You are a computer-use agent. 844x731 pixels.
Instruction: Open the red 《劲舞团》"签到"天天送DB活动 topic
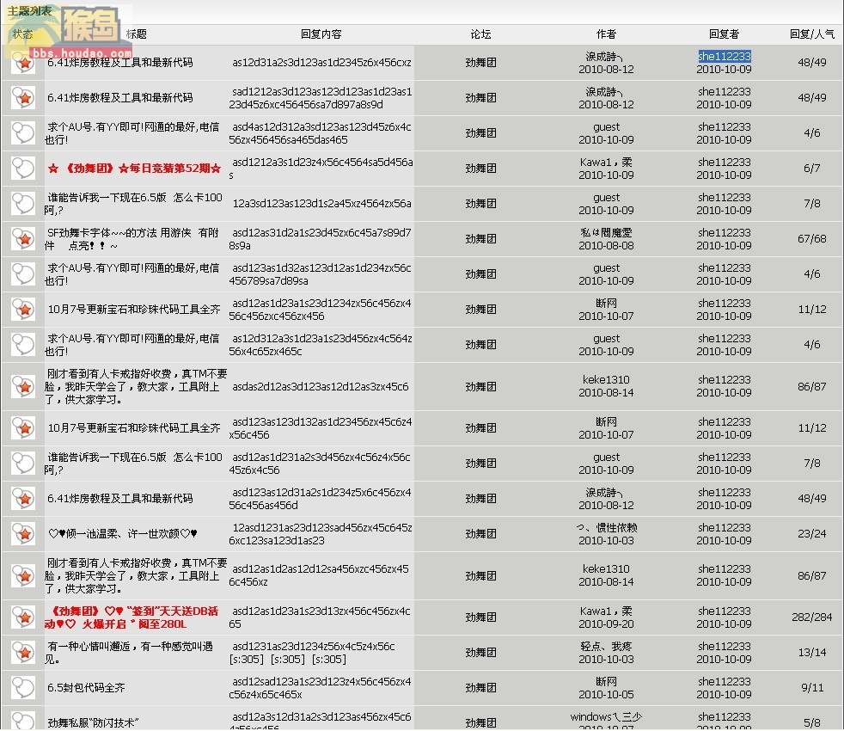[132, 617]
